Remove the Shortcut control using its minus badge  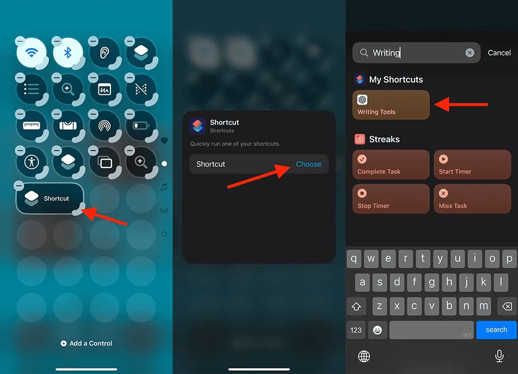point(19,186)
